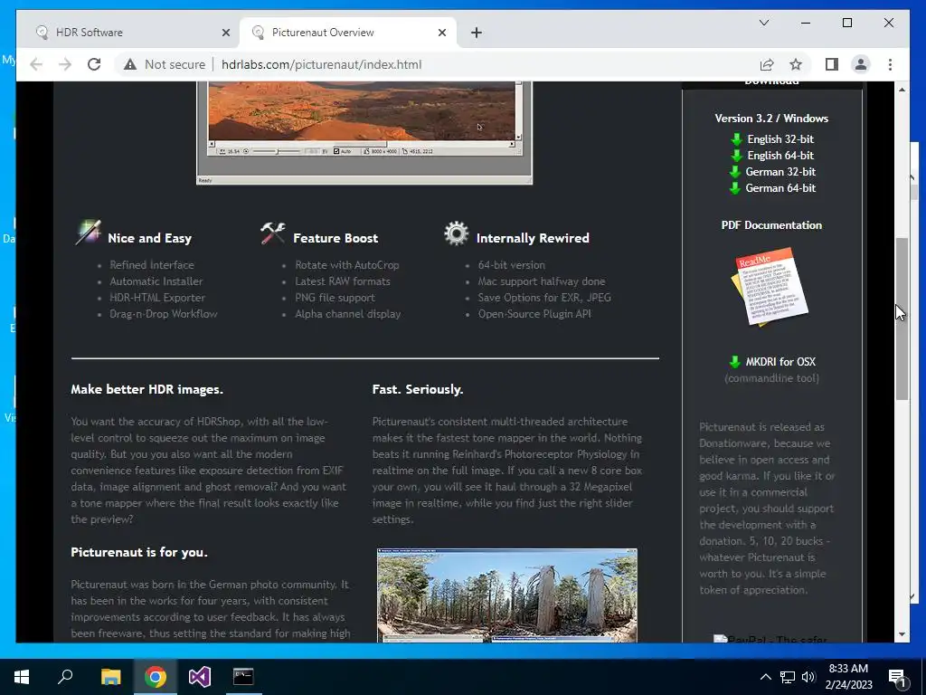The width and height of the screenshot is (926, 695).
Task: Open Chrome's three-dot menu
Action: (x=890, y=64)
